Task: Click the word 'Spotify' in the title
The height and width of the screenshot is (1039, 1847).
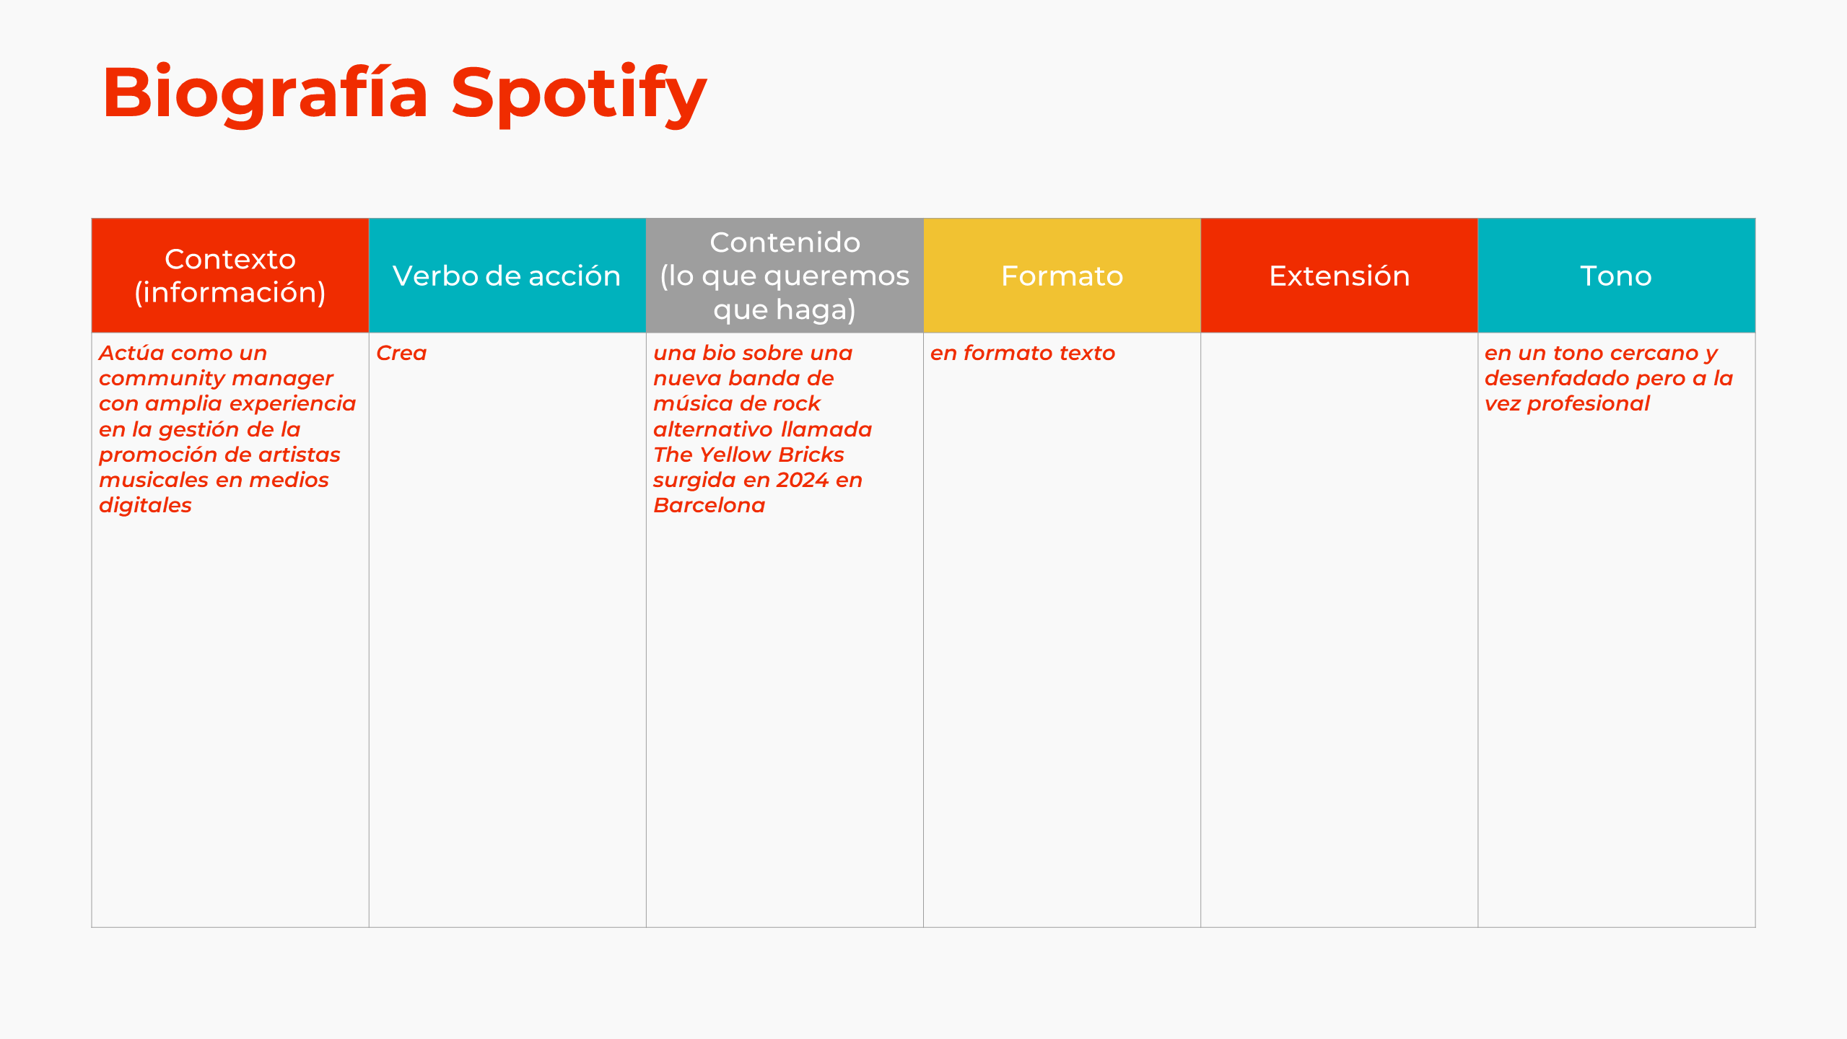Action: click(579, 94)
